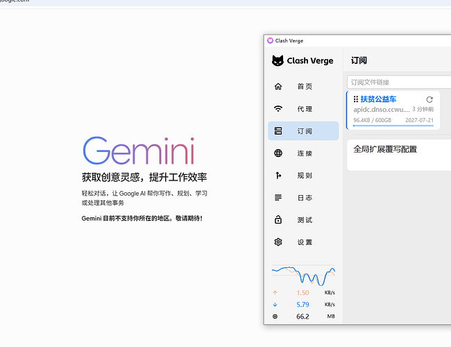The height and width of the screenshot is (347, 451).
Task: Click the download arrow icon beside 5.79
Action: (x=275, y=305)
